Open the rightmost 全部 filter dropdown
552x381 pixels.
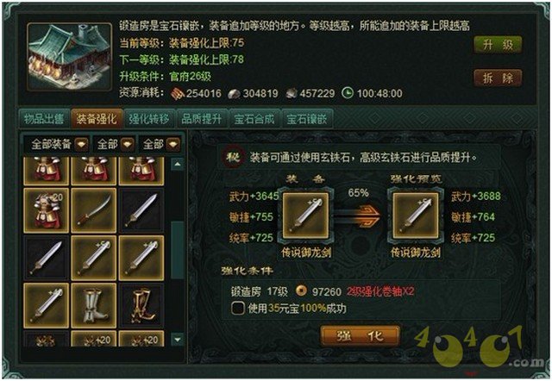[x=173, y=144]
